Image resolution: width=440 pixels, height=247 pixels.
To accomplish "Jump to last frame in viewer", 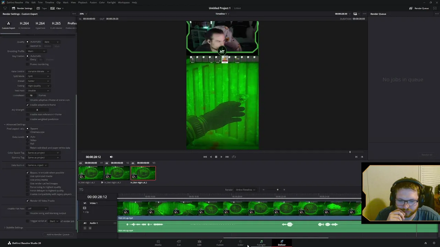I will (227, 157).
